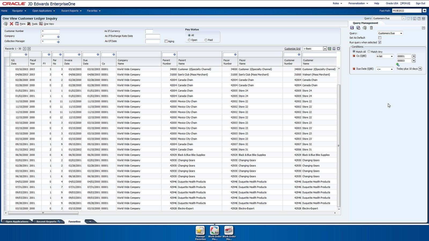This screenshot has height=241, width=429.
Task: Click the Customize Grid link
Action: 292,48
